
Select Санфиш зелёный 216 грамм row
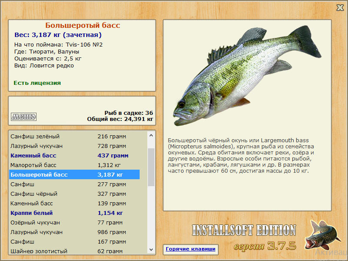click(x=74, y=136)
